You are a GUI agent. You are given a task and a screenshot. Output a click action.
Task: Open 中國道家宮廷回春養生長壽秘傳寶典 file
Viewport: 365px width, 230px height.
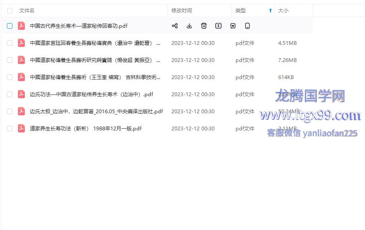pos(95,43)
